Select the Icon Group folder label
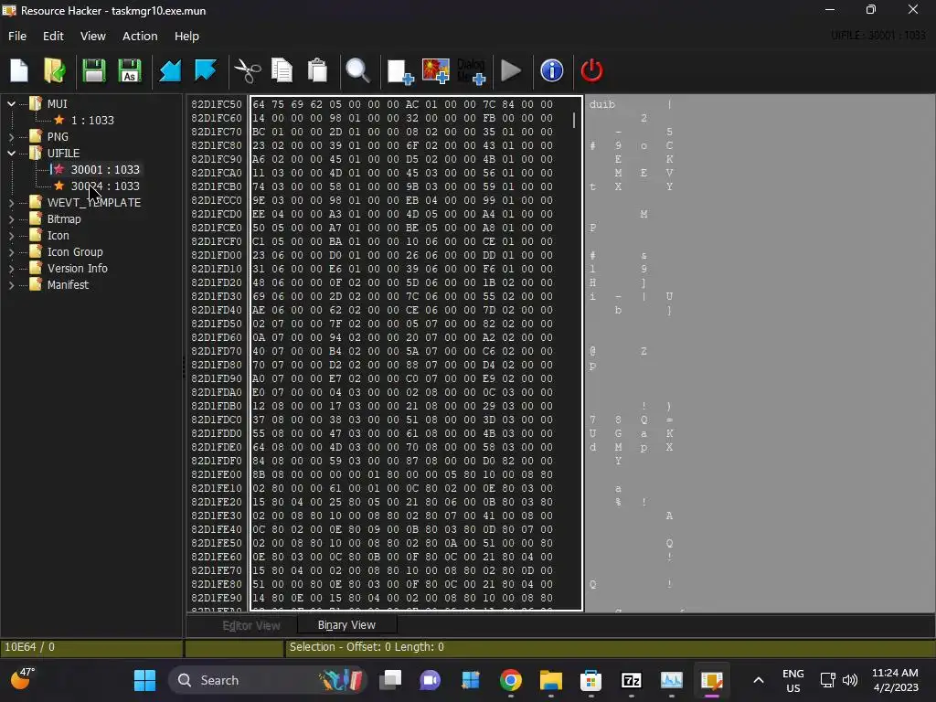Image resolution: width=936 pixels, height=702 pixels. coord(75,252)
